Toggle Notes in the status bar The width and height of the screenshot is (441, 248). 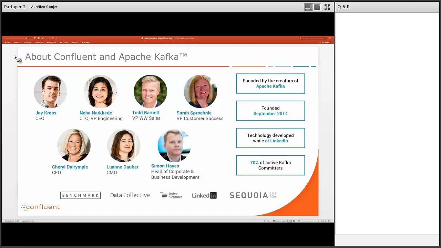point(267,221)
